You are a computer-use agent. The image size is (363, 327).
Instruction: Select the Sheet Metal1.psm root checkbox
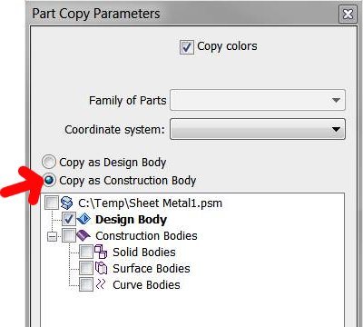(52, 203)
